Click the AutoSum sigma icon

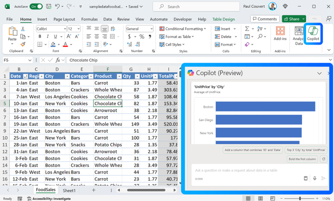click(x=247, y=29)
